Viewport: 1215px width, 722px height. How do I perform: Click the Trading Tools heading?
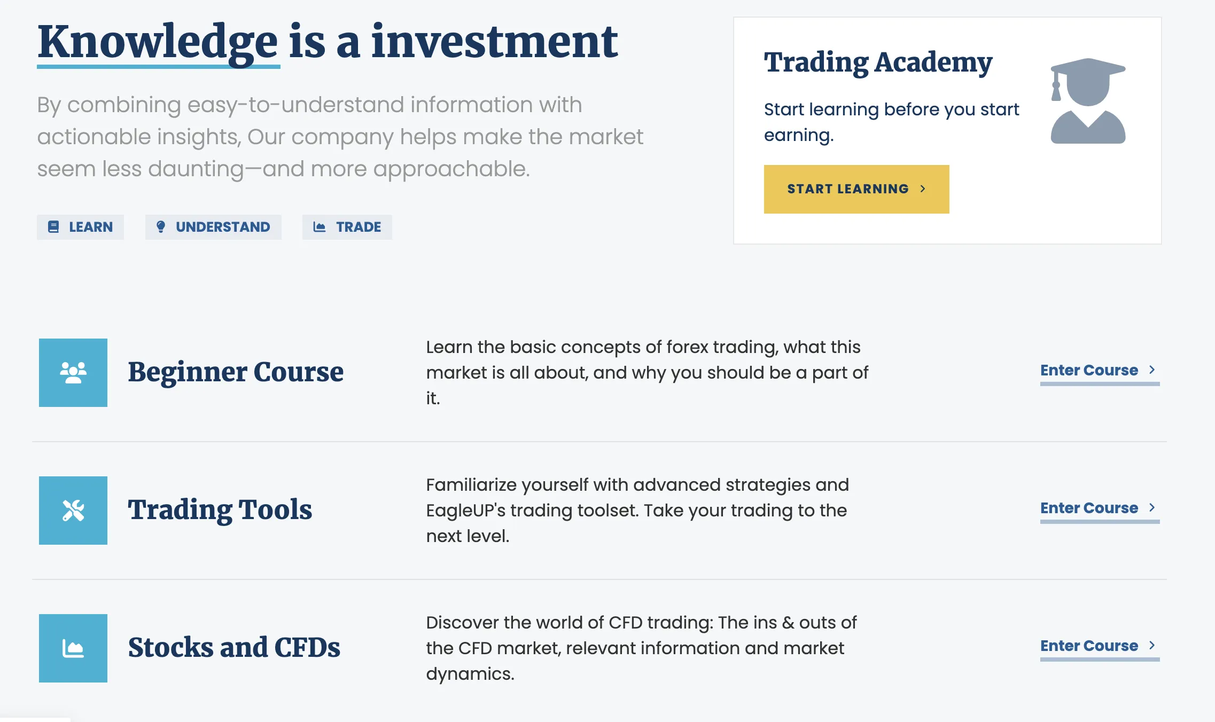click(x=220, y=509)
